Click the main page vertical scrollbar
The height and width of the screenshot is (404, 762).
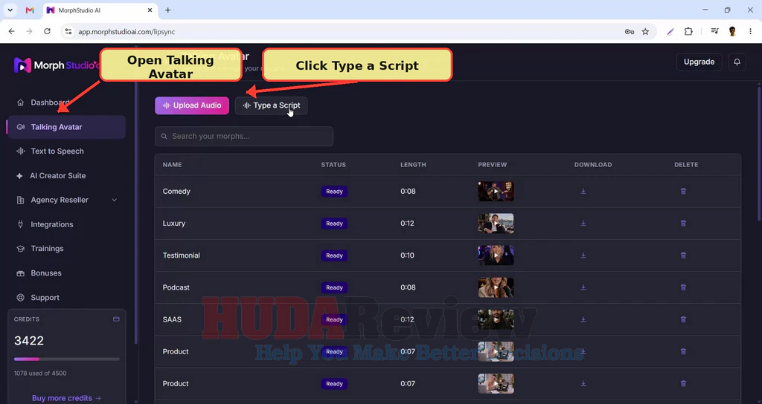pyautogui.click(x=759, y=155)
